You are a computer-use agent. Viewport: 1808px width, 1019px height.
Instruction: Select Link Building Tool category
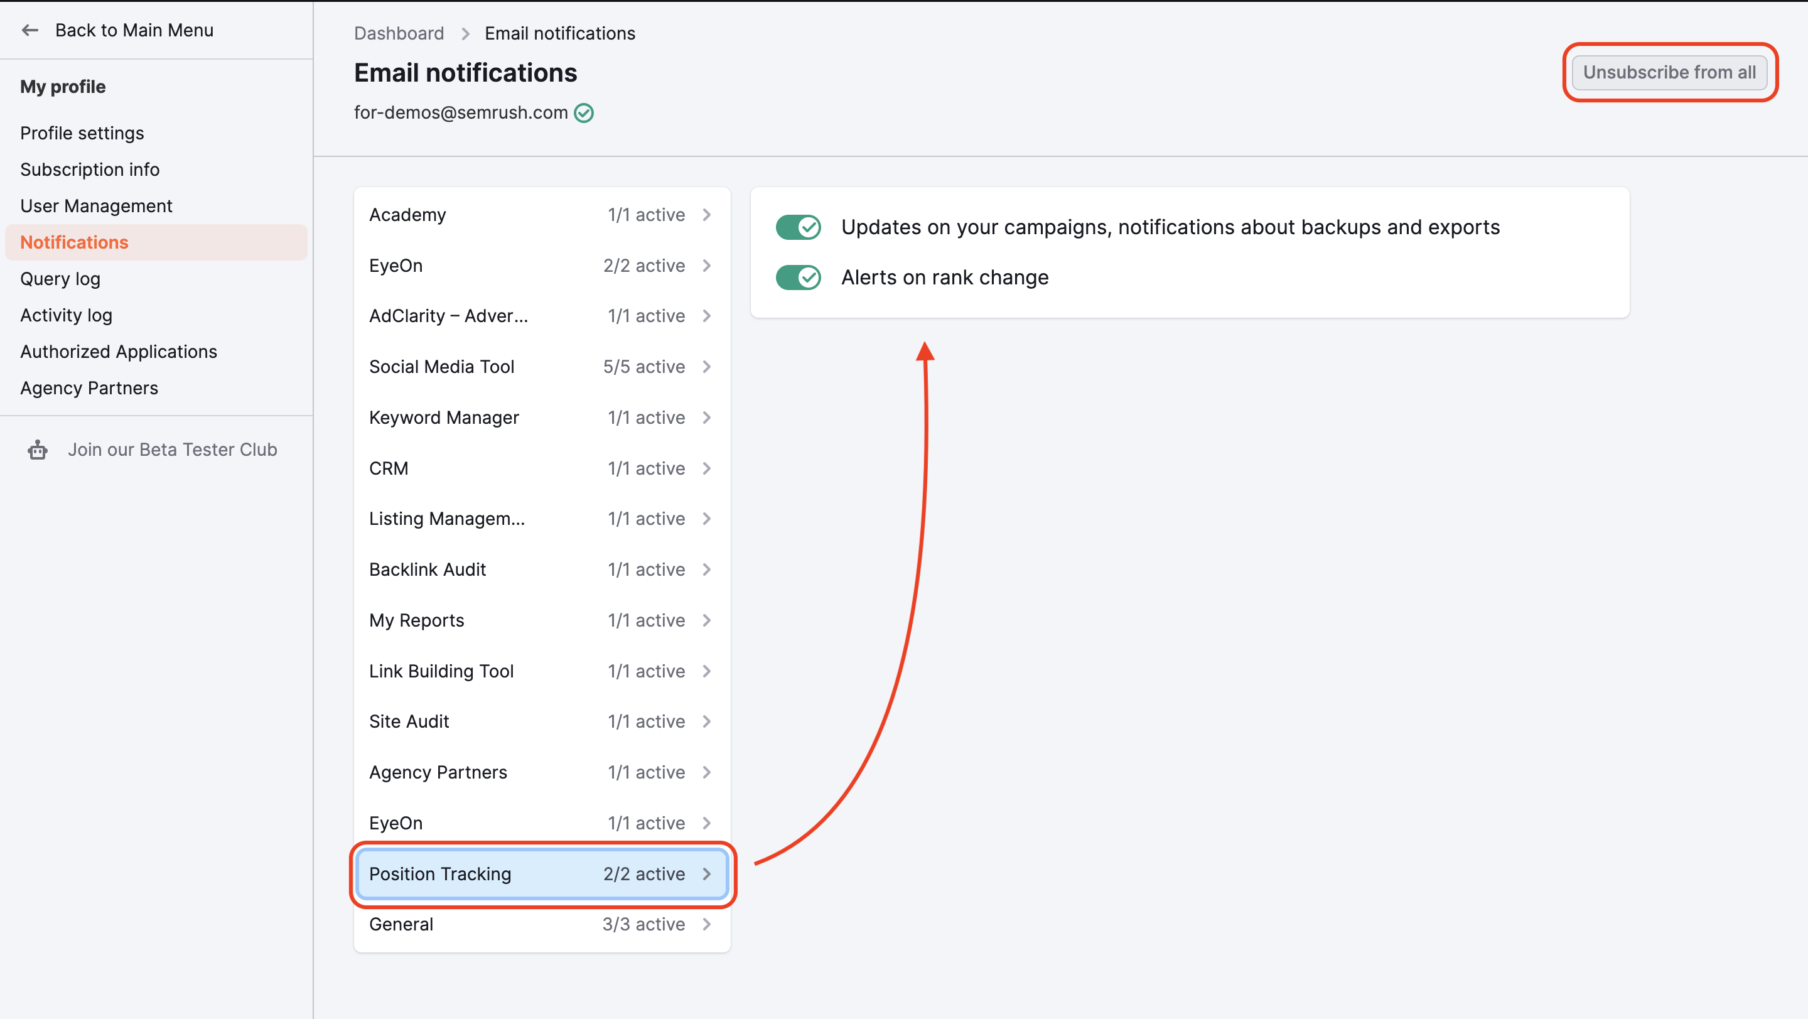tap(542, 672)
